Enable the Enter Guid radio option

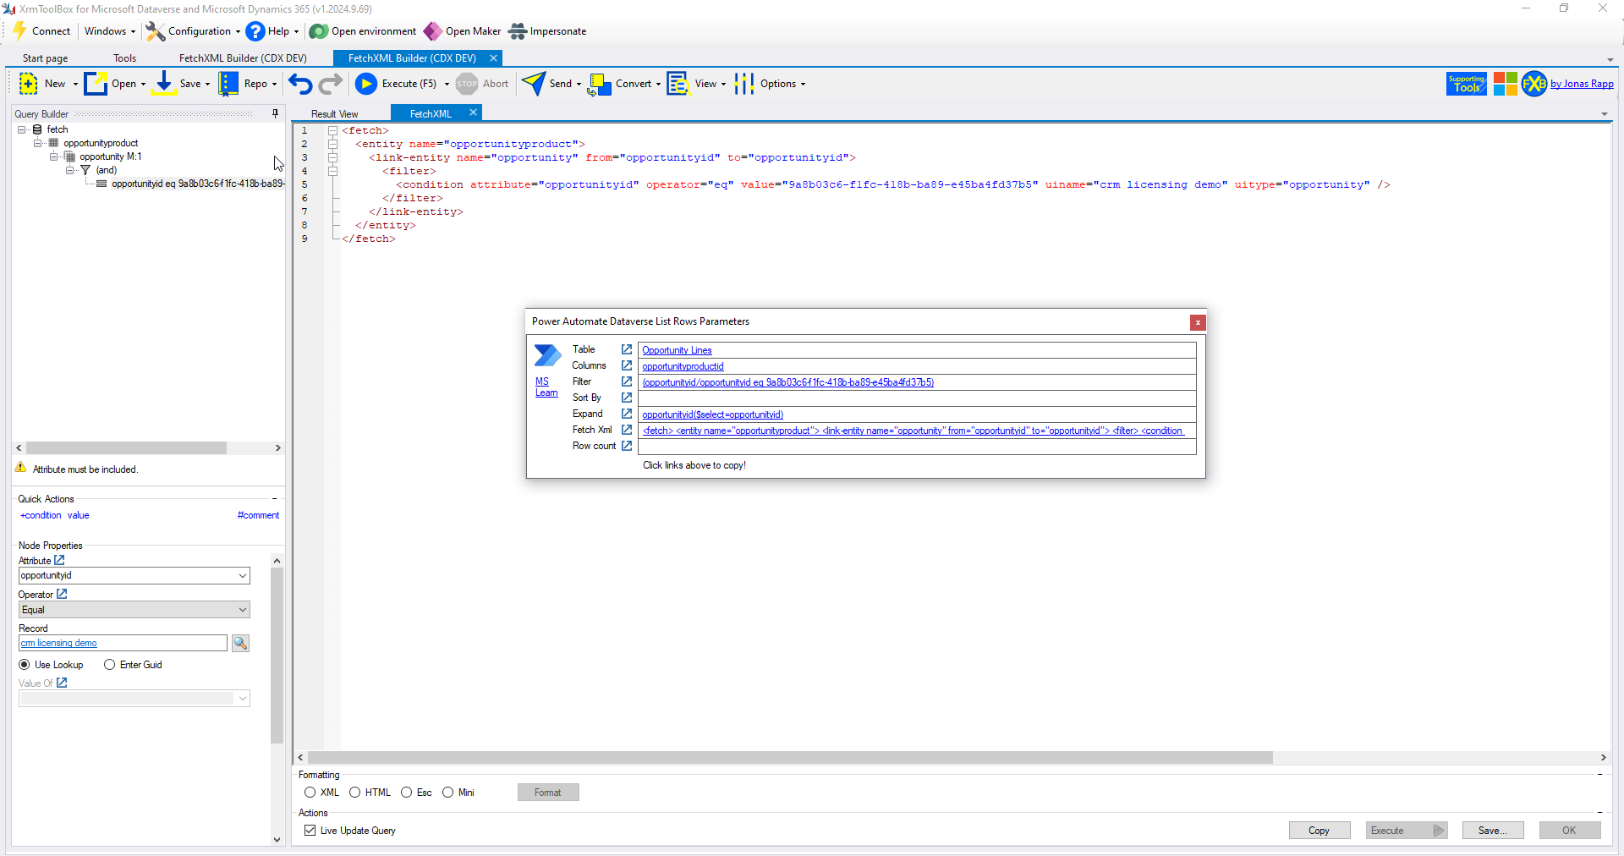tap(110, 665)
